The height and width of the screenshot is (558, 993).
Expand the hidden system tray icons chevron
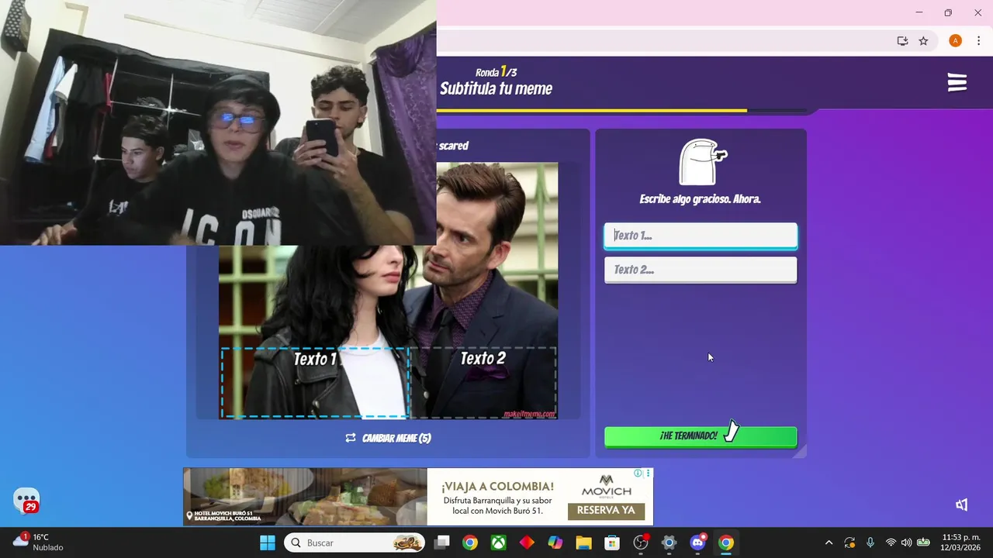(x=829, y=542)
